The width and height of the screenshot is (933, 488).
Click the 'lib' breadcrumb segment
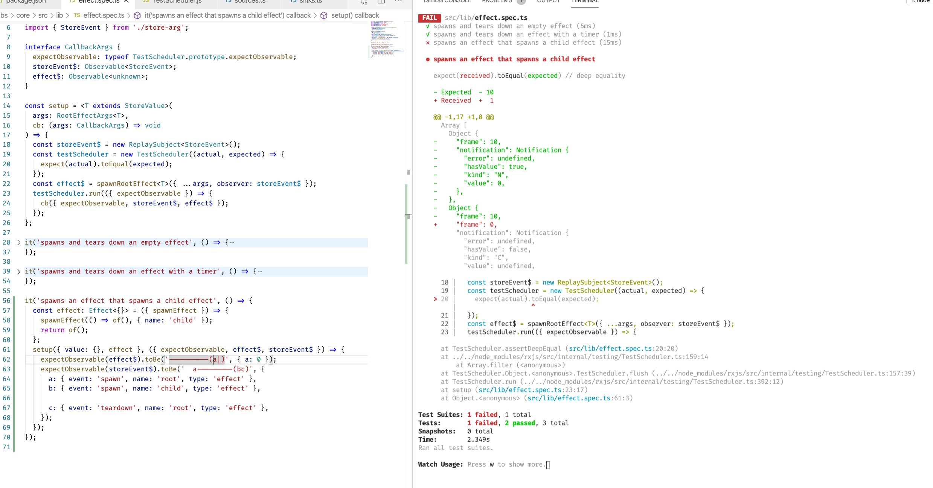click(59, 15)
